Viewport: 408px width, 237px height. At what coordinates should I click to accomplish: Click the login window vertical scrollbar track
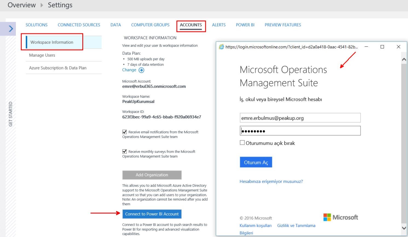click(x=404, y=144)
